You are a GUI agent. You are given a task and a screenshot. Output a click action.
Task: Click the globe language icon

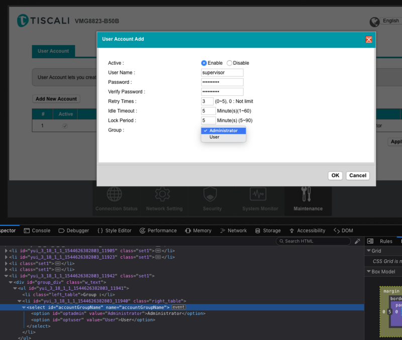coord(374,22)
